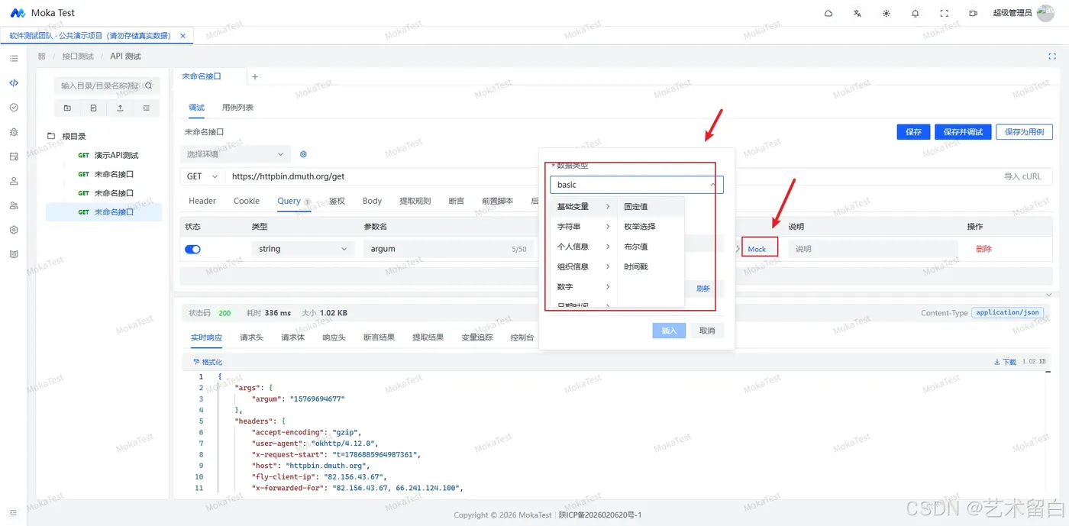Click the 刷新 link in popup
This screenshot has height=526, width=1069.
[x=703, y=289]
